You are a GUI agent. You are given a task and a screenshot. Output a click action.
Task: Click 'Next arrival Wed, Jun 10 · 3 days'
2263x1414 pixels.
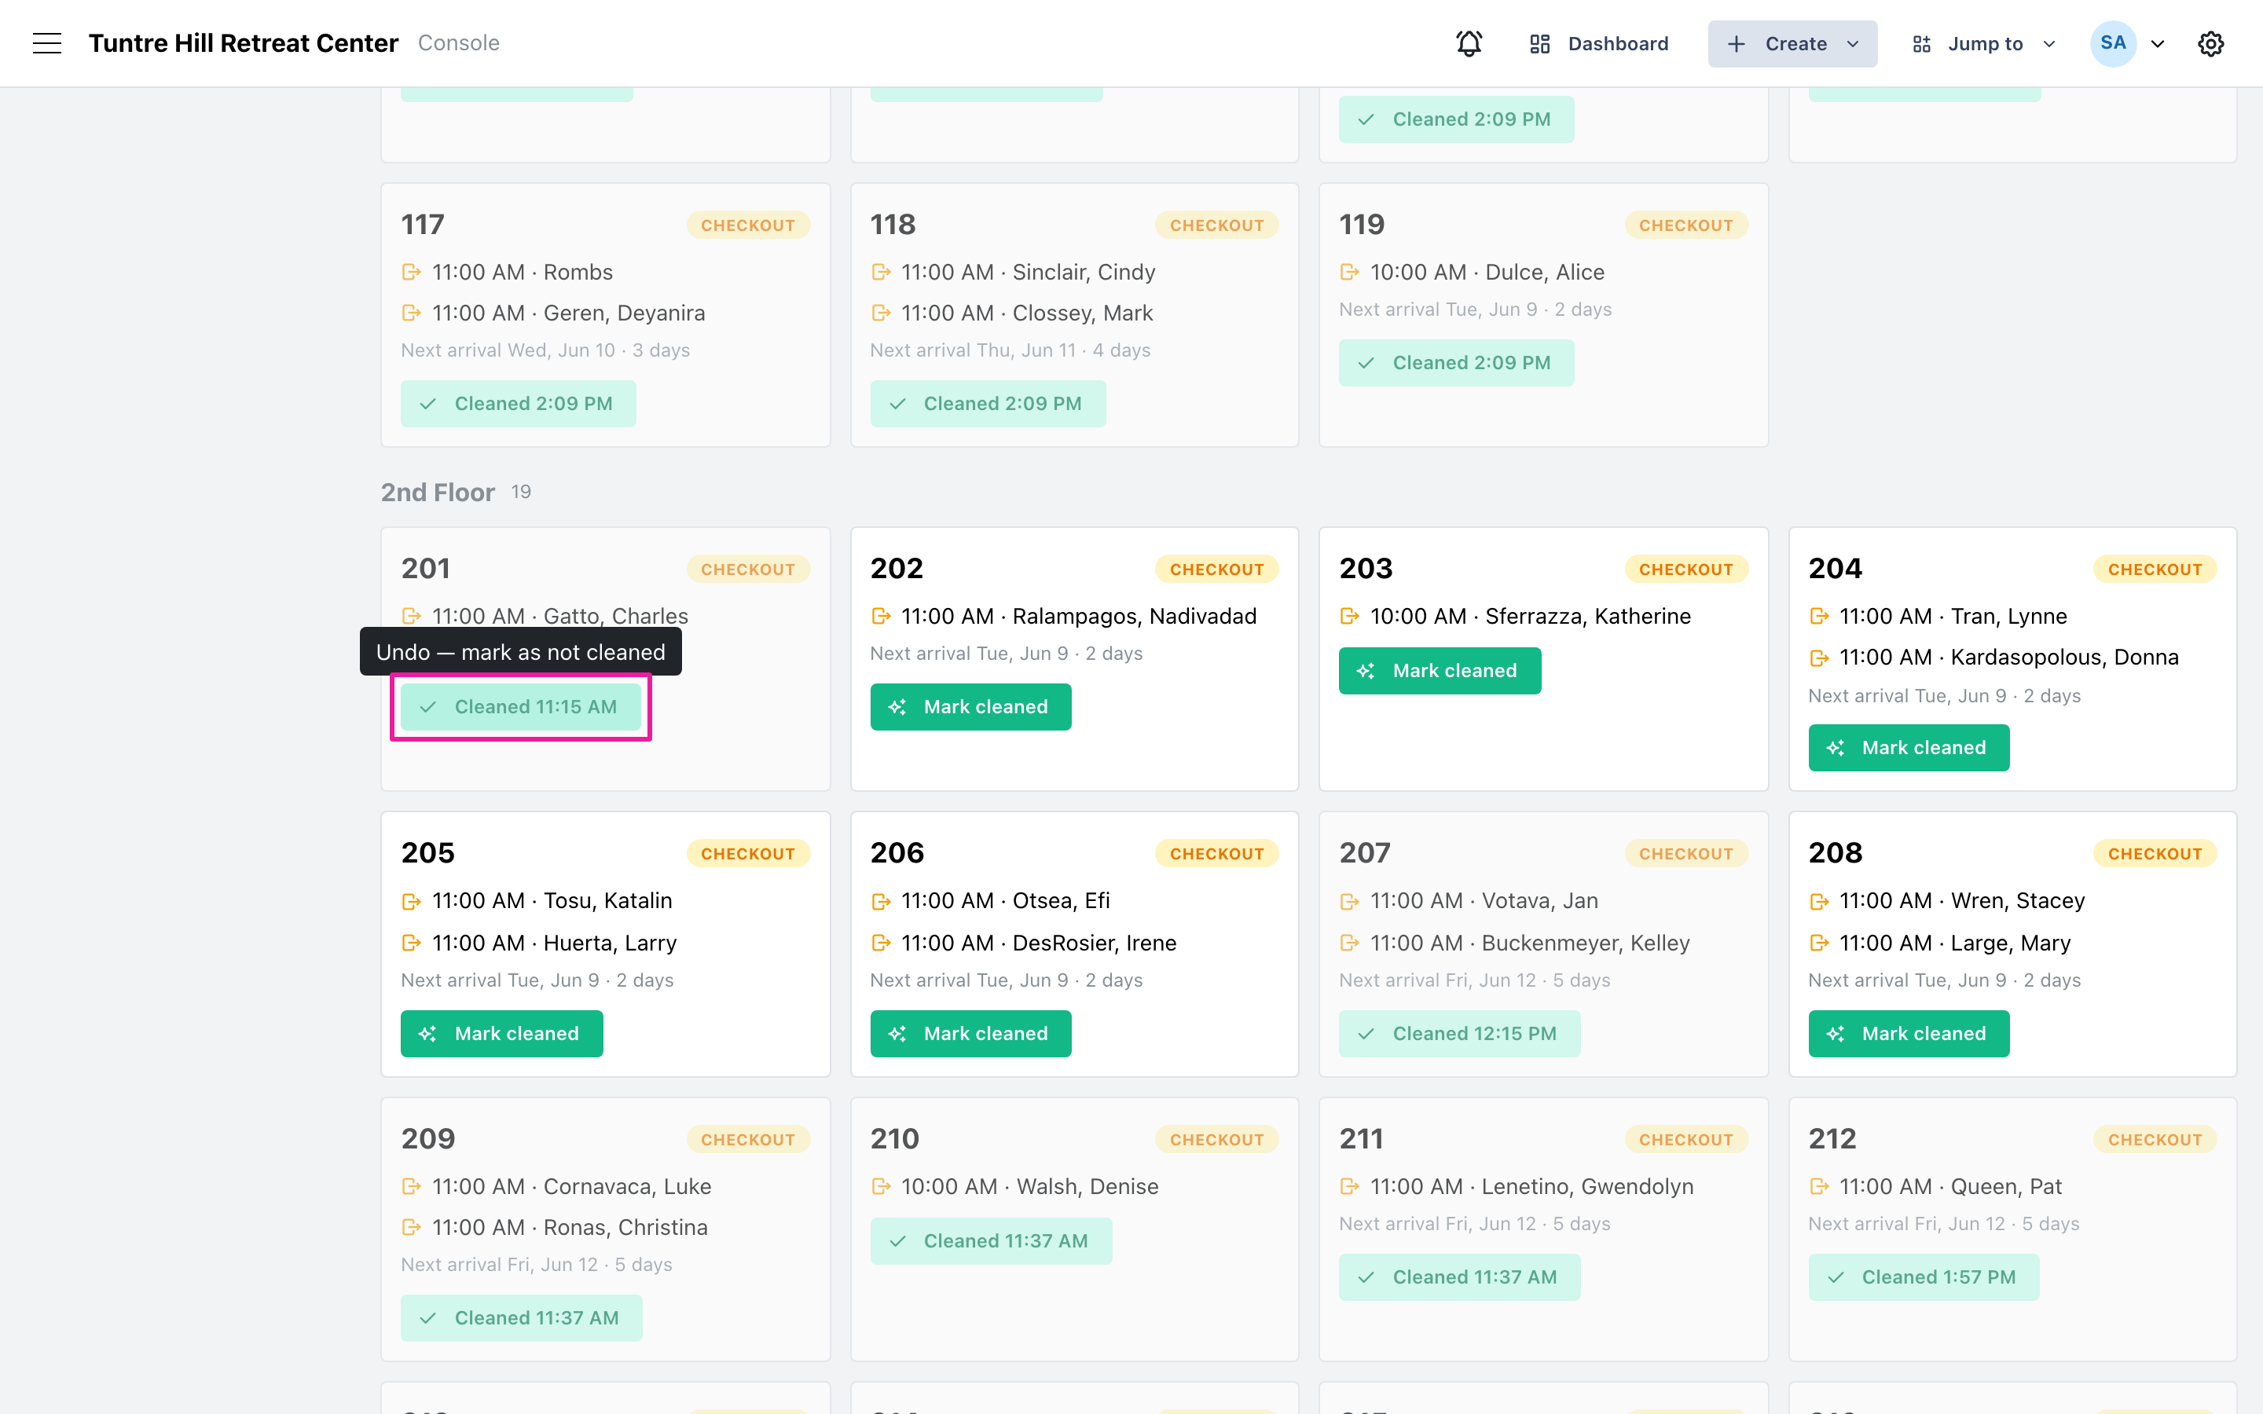545,350
